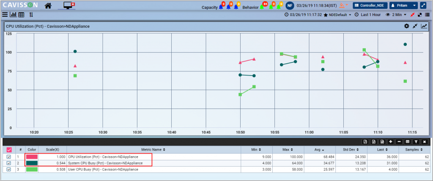The width and height of the screenshot is (433, 181).
Task: Uncheck the User CPU Busy (Pct) row checkbox
Action: coord(9,170)
